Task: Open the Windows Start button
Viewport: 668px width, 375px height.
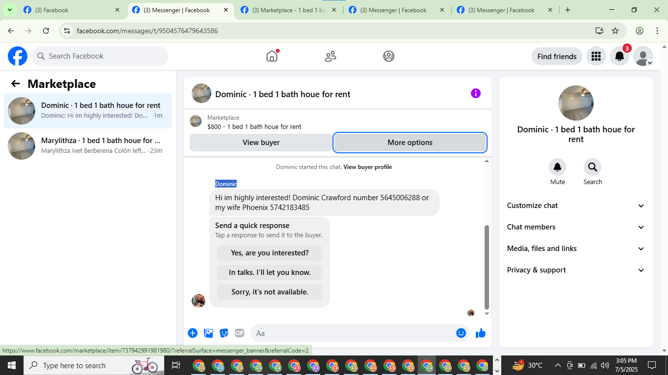Action: 12,365
